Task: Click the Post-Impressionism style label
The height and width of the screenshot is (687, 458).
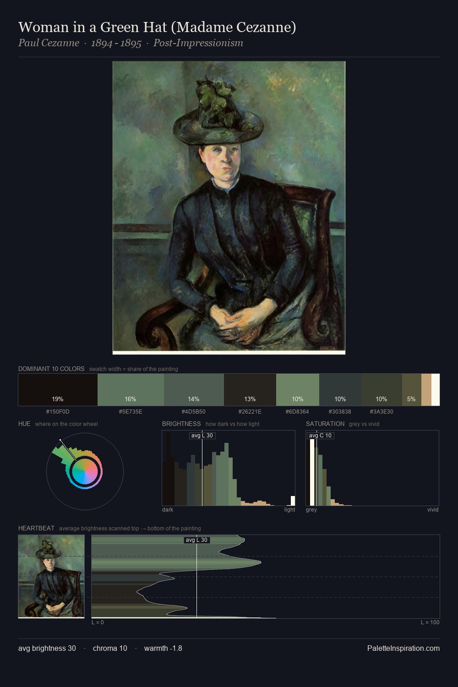Action: pos(198,43)
